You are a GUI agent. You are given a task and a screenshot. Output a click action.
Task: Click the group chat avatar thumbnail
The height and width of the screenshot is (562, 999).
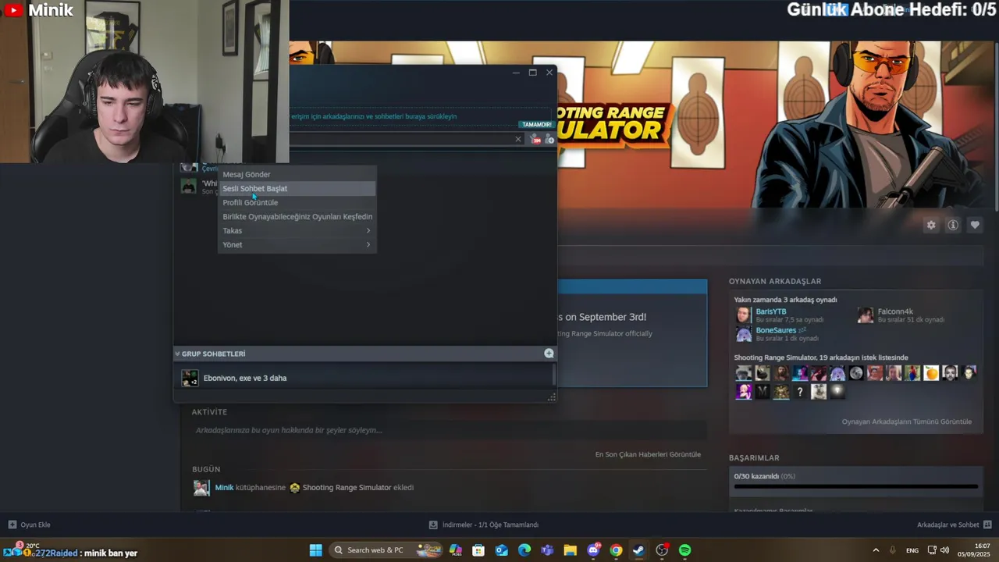click(x=190, y=378)
